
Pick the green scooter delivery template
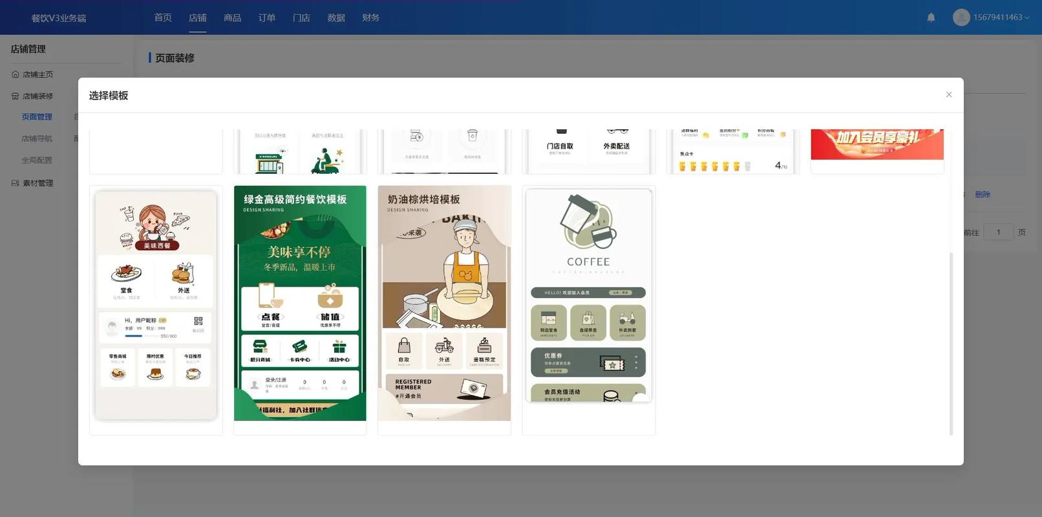tap(300, 151)
